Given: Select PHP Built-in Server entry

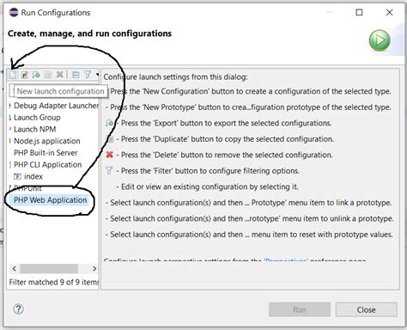Looking at the screenshot, I should click(46, 153).
